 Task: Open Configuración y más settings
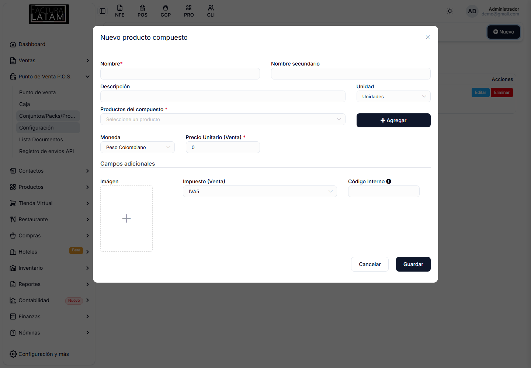39,354
